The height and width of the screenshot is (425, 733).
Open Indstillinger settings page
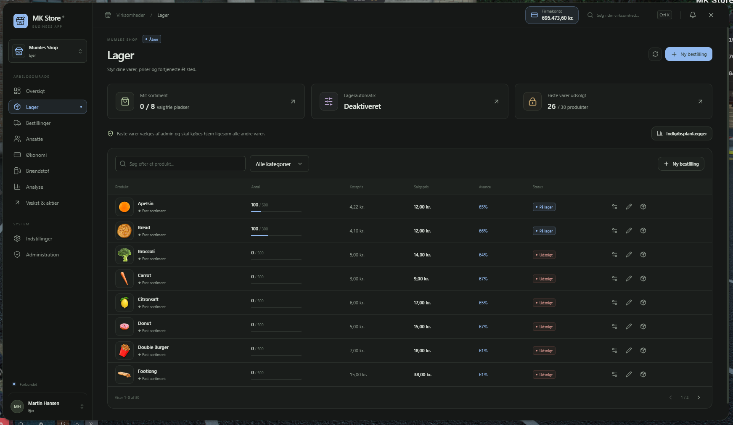[48, 239]
